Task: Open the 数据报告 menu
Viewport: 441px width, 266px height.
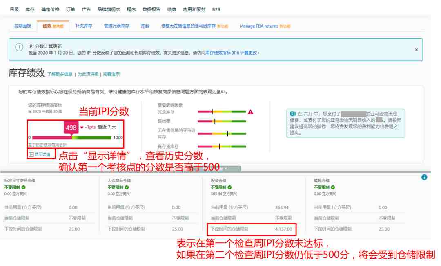Action: [151, 9]
